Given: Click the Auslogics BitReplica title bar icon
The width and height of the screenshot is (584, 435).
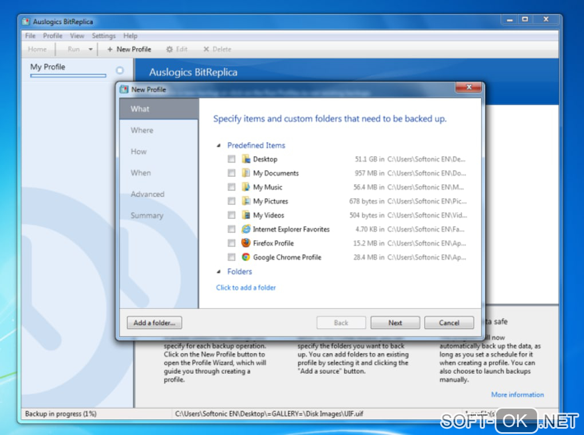Looking at the screenshot, I should (x=25, y=22).
